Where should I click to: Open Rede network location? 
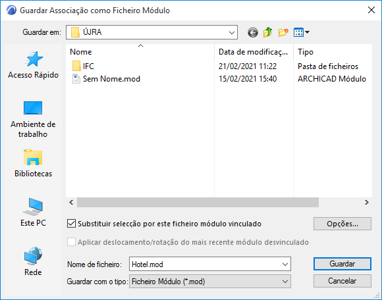(x=33, y=262)
